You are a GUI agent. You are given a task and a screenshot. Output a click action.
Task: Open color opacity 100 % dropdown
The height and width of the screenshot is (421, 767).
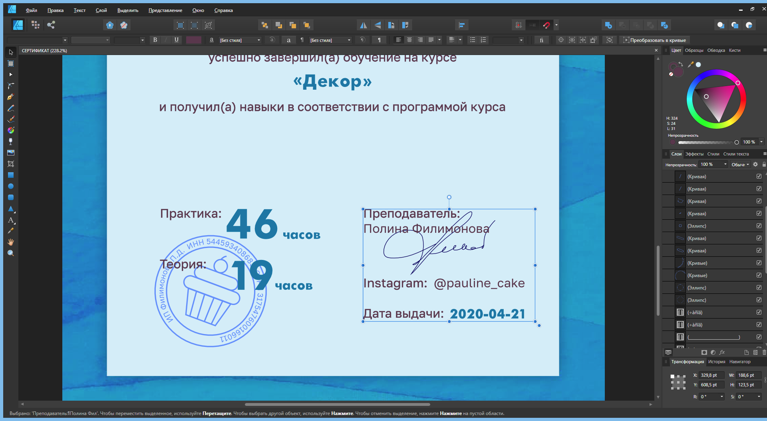[x=761, y=142]
